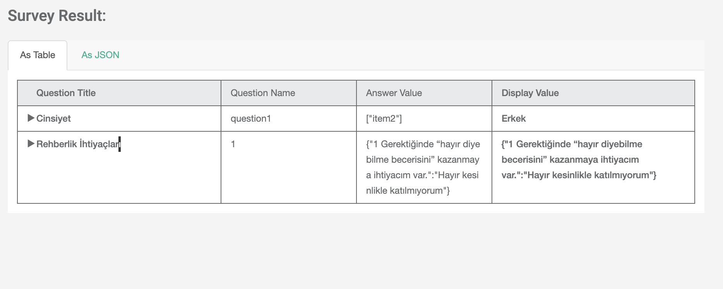Switch to the As JSON tab
Viewport: 723px width, 289px height.
[x=100, y=55]
